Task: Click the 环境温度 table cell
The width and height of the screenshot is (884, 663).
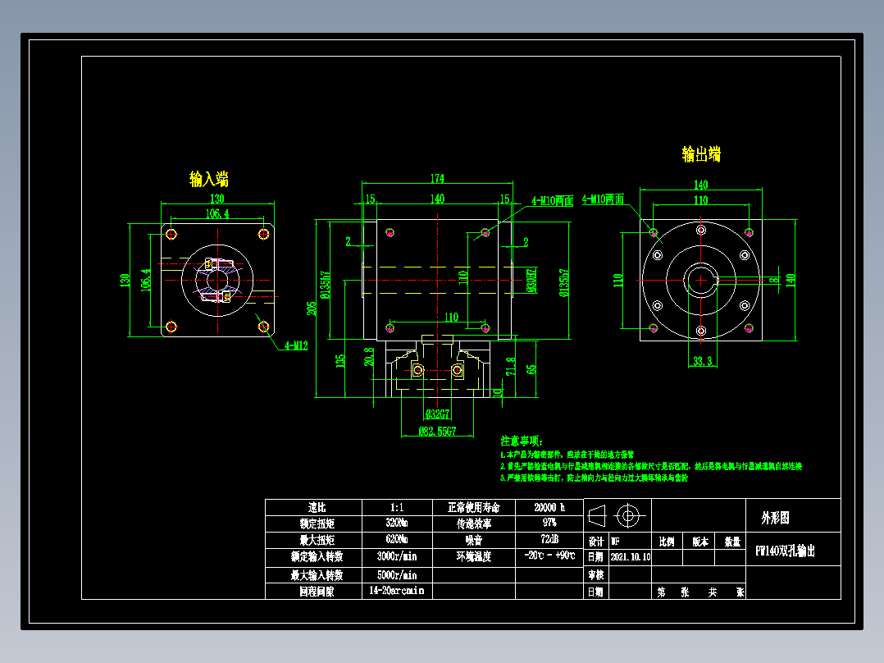Action: [474, 556]
